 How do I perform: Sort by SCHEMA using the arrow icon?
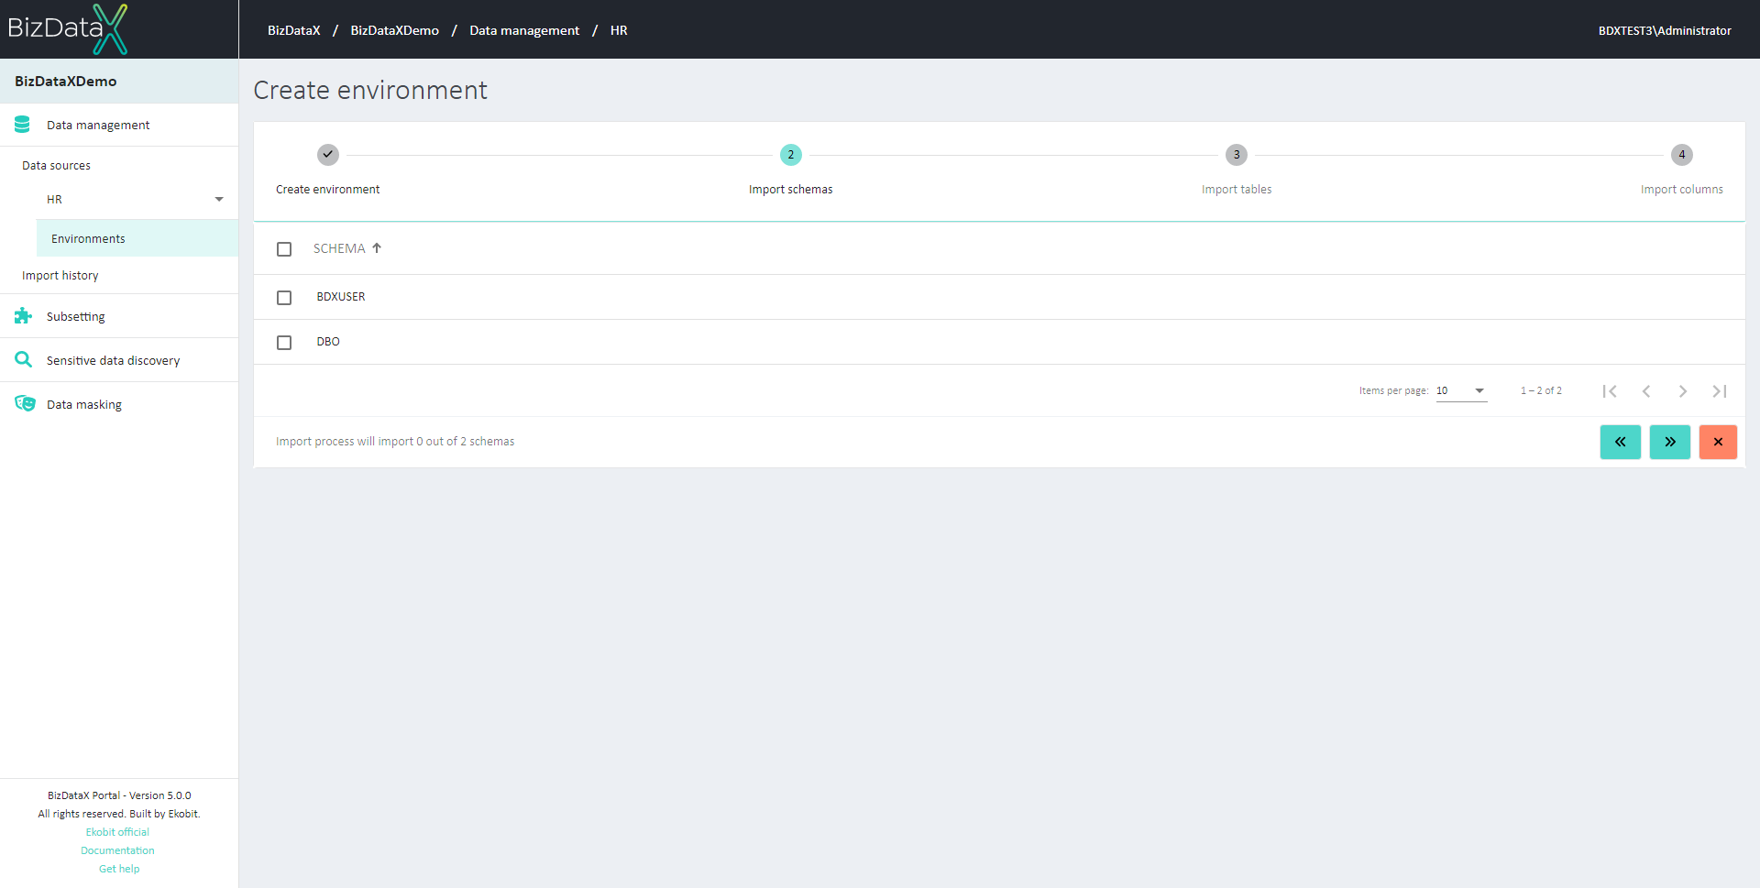point(377,248)
